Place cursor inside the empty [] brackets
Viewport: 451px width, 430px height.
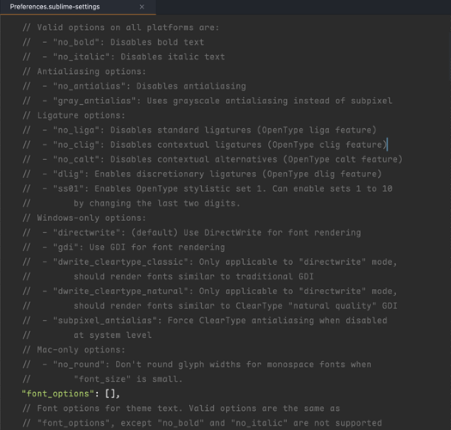[110, 393]
